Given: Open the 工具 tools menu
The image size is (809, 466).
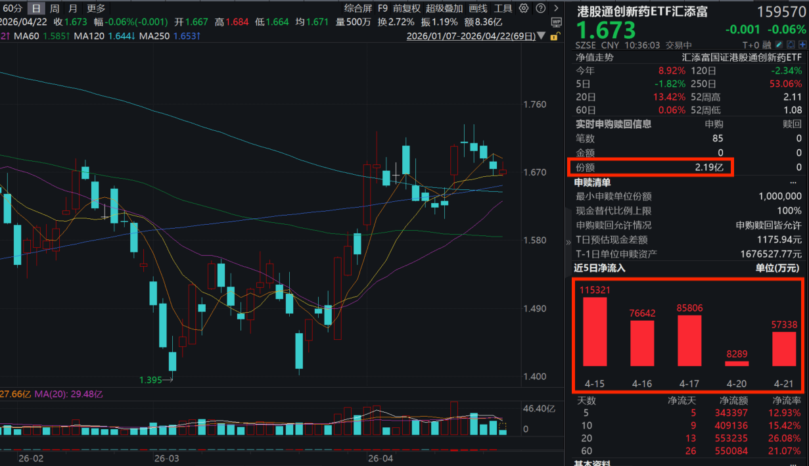Looking at the screenshot, I should (x=503, y=9).
